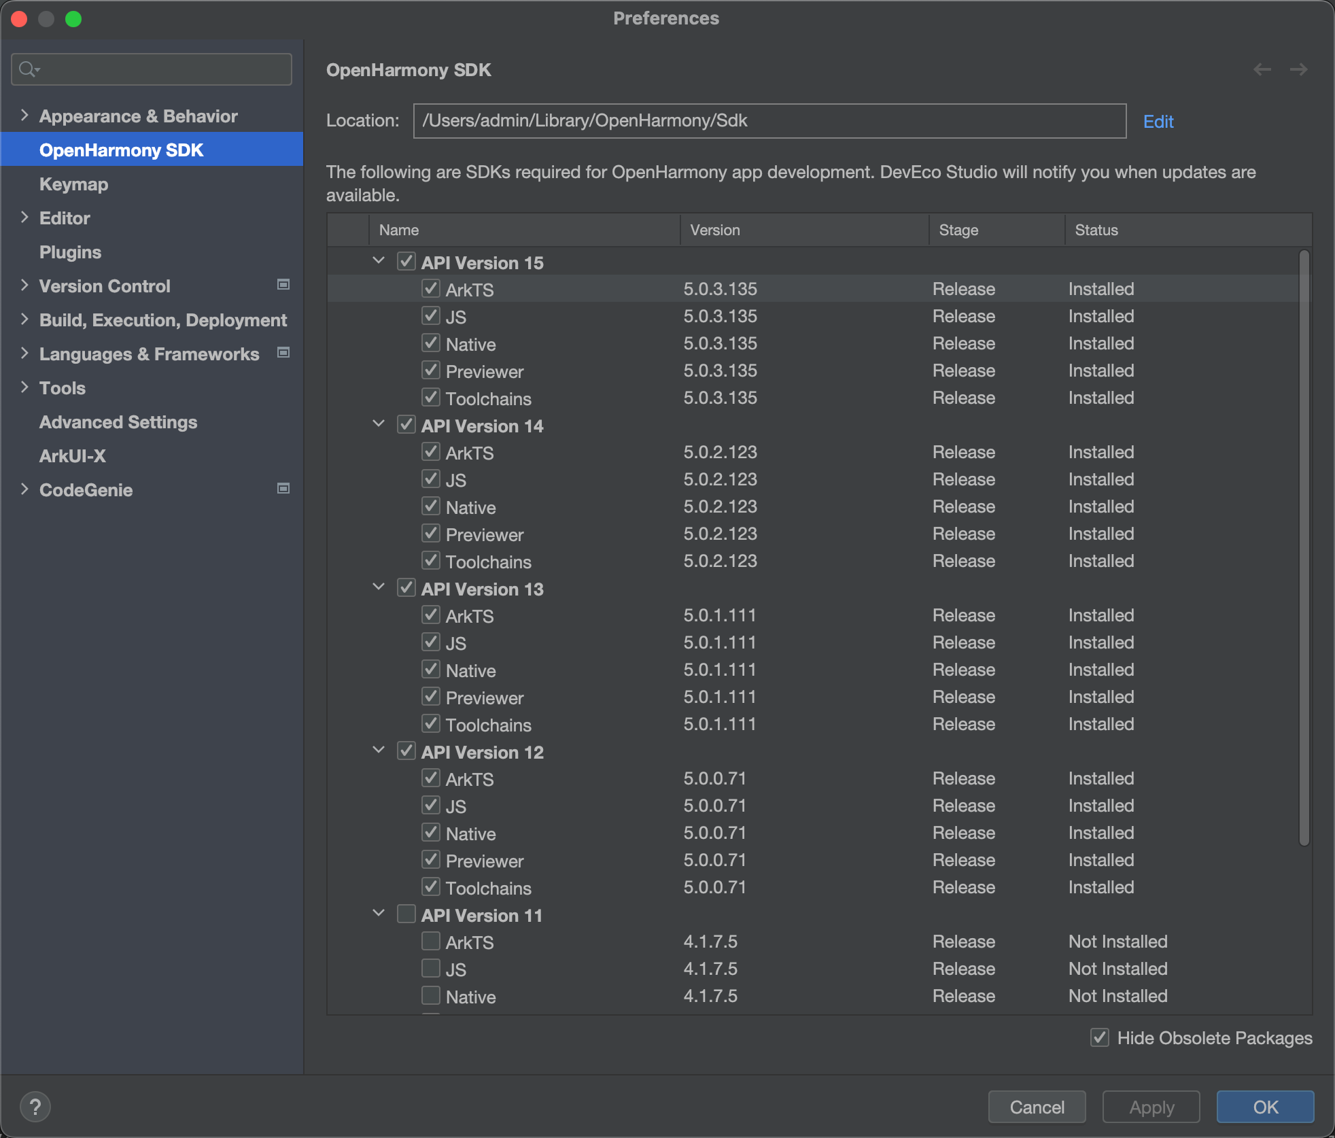
Task: Click the Edit location link
Action: 1158,122
